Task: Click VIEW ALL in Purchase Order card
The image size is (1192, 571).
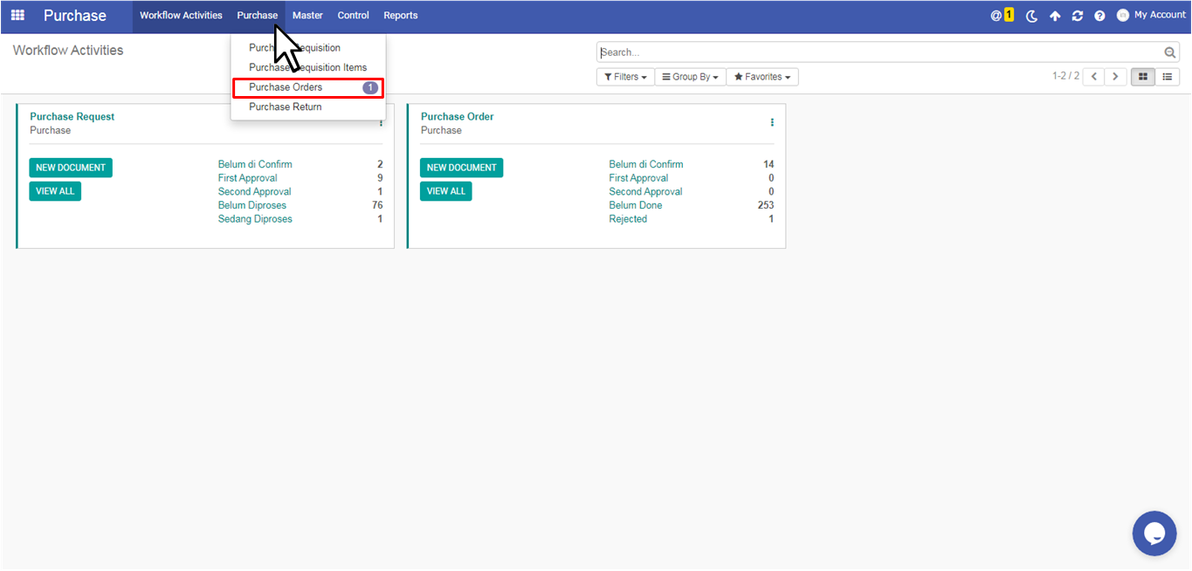Action: pyautogui.click(x=445, y=191)
